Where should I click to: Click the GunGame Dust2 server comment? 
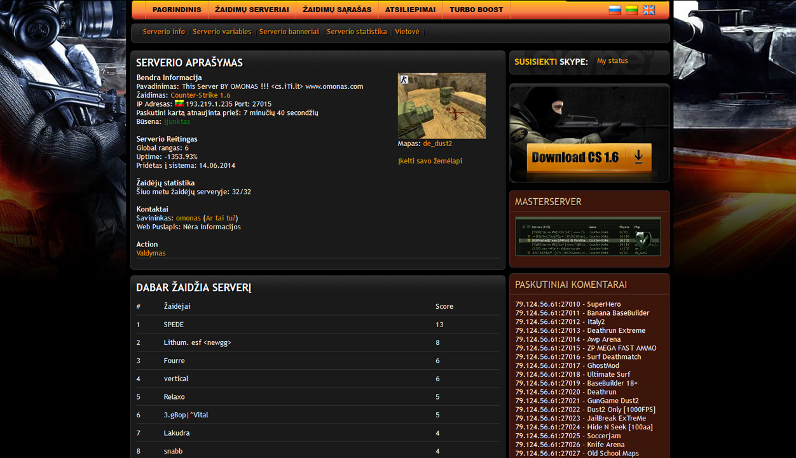click(577, 401)
